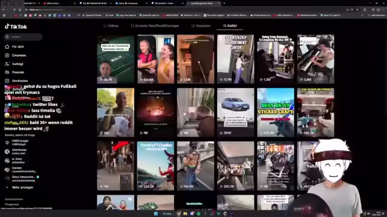The width and height of the screenshot is (387, 217).
Task: Open the Freunde sidebar icon
Action: [x=7, y=72]
